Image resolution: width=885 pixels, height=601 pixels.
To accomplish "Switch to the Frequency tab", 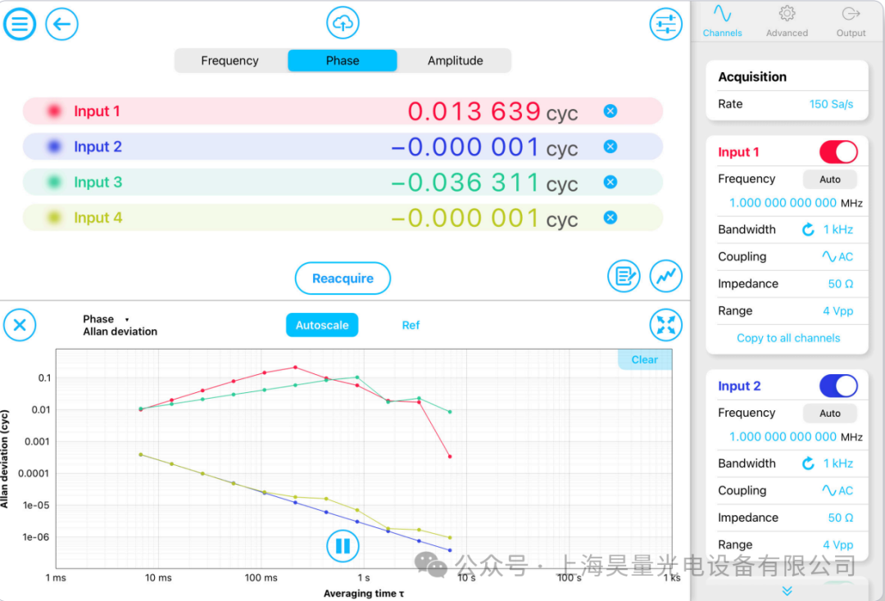I will point(229,61).
